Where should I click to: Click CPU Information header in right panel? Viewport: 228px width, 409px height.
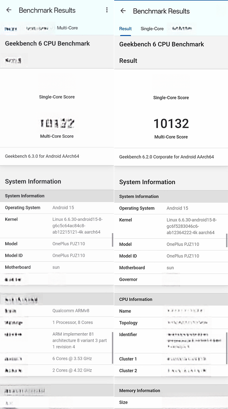click(136, 299)
